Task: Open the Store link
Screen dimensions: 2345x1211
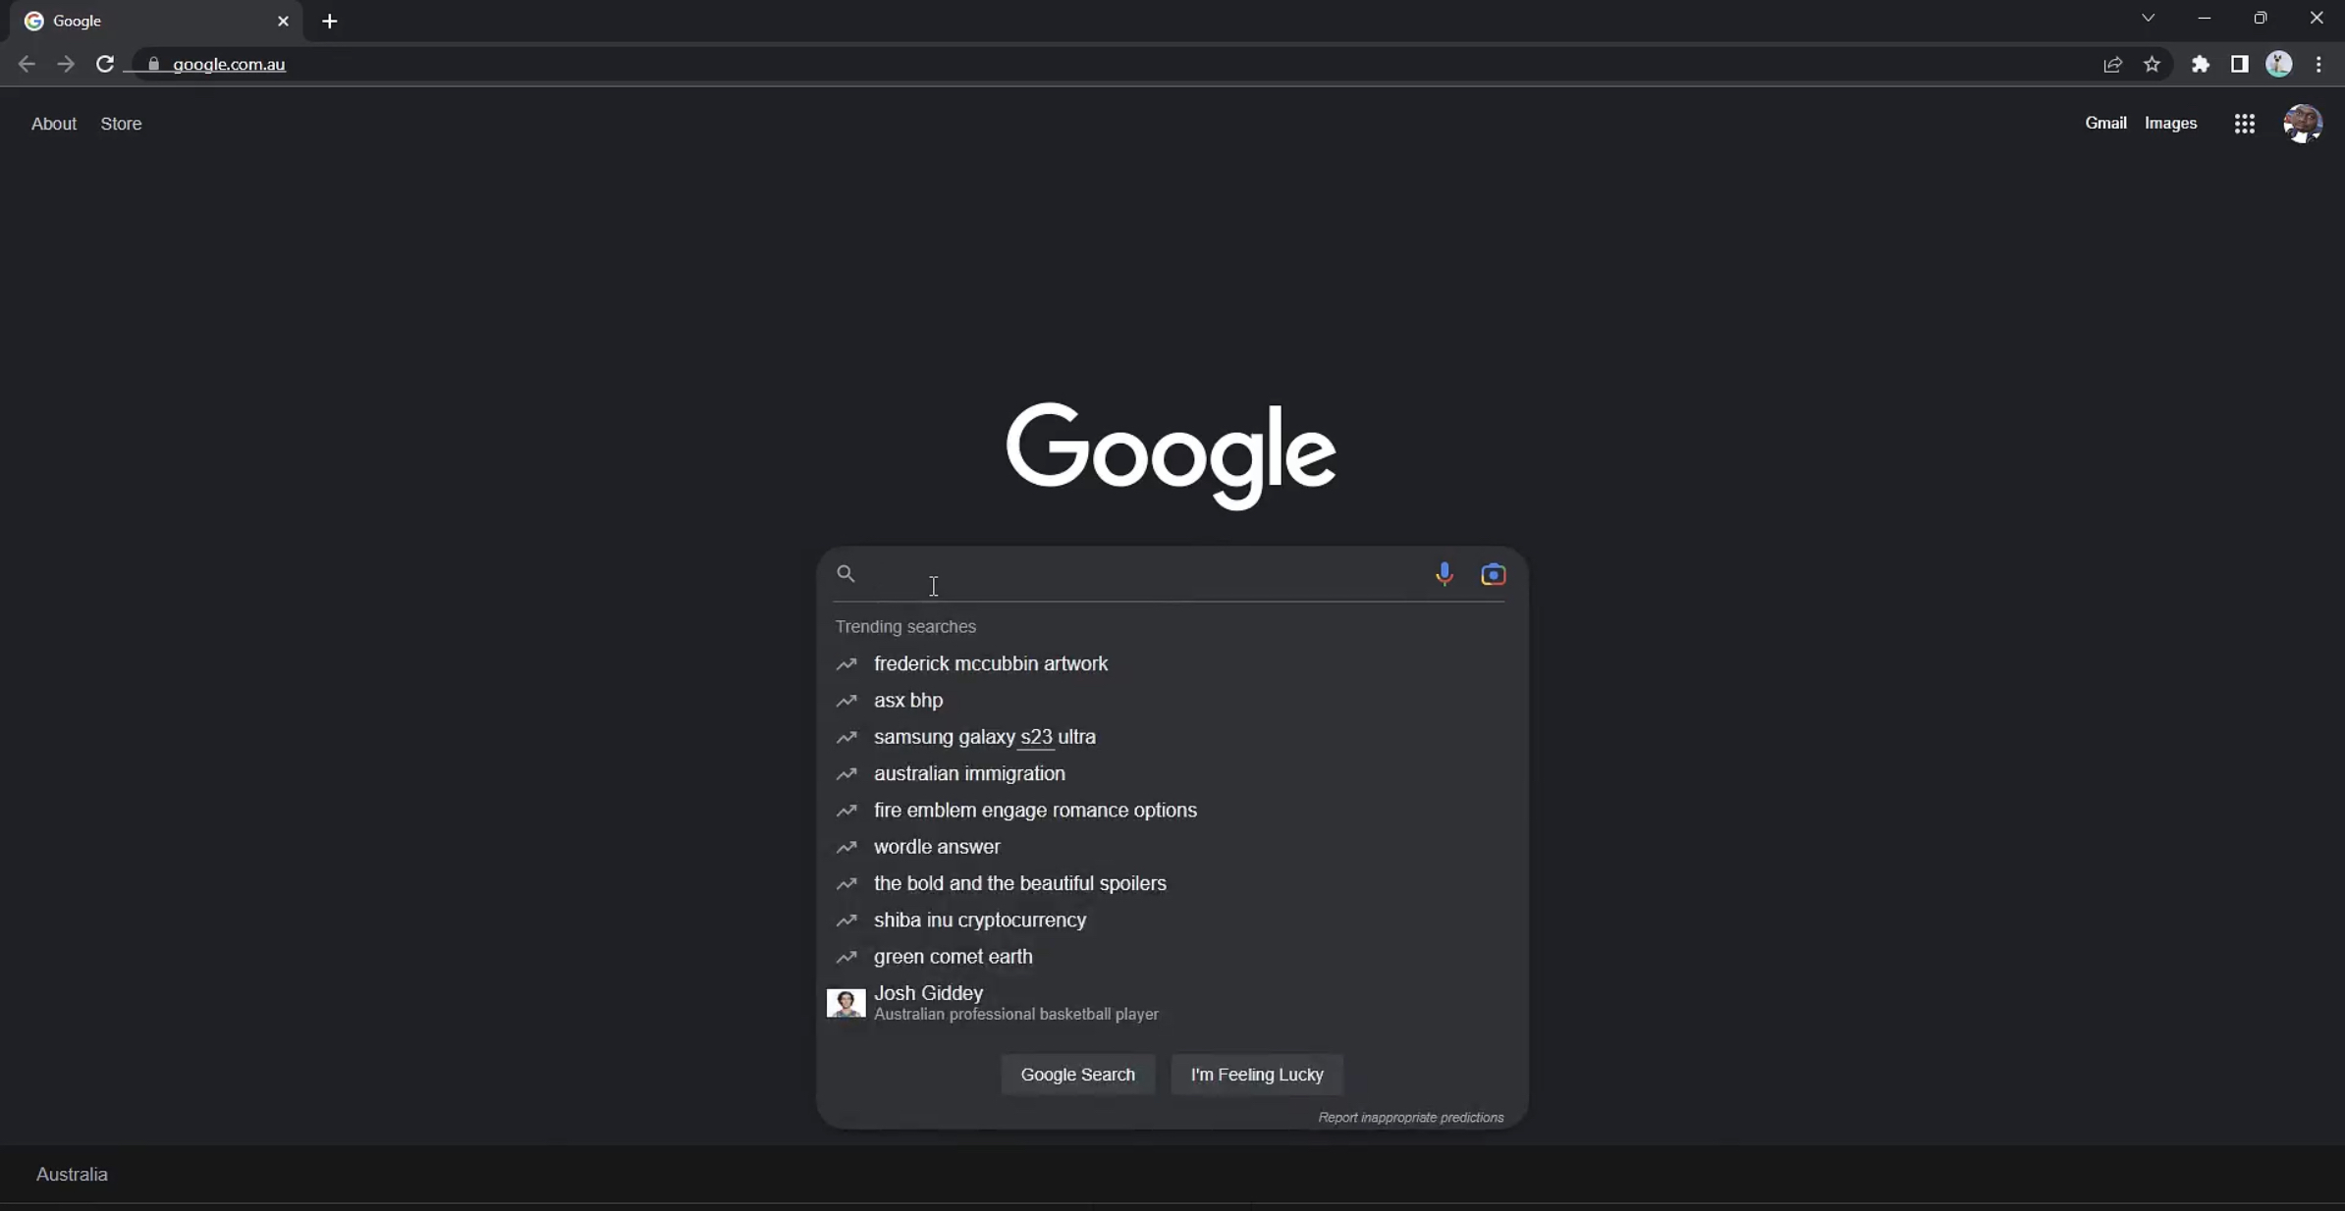Action: [121, 124]
